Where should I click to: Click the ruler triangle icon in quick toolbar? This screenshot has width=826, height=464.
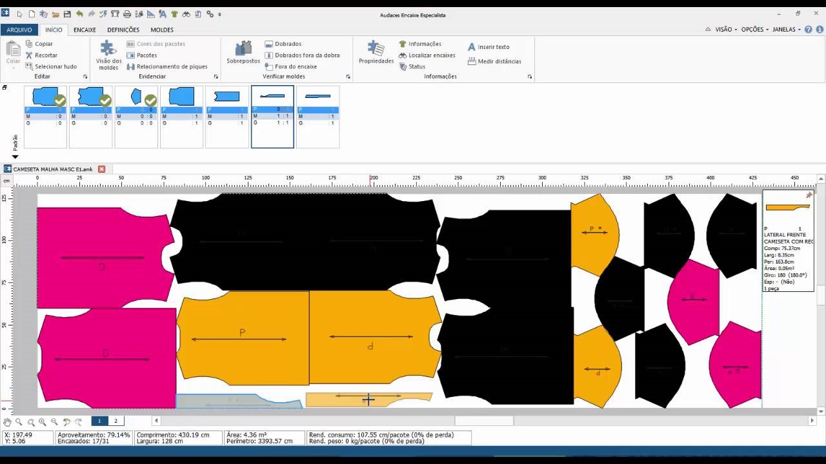[150, 14]
